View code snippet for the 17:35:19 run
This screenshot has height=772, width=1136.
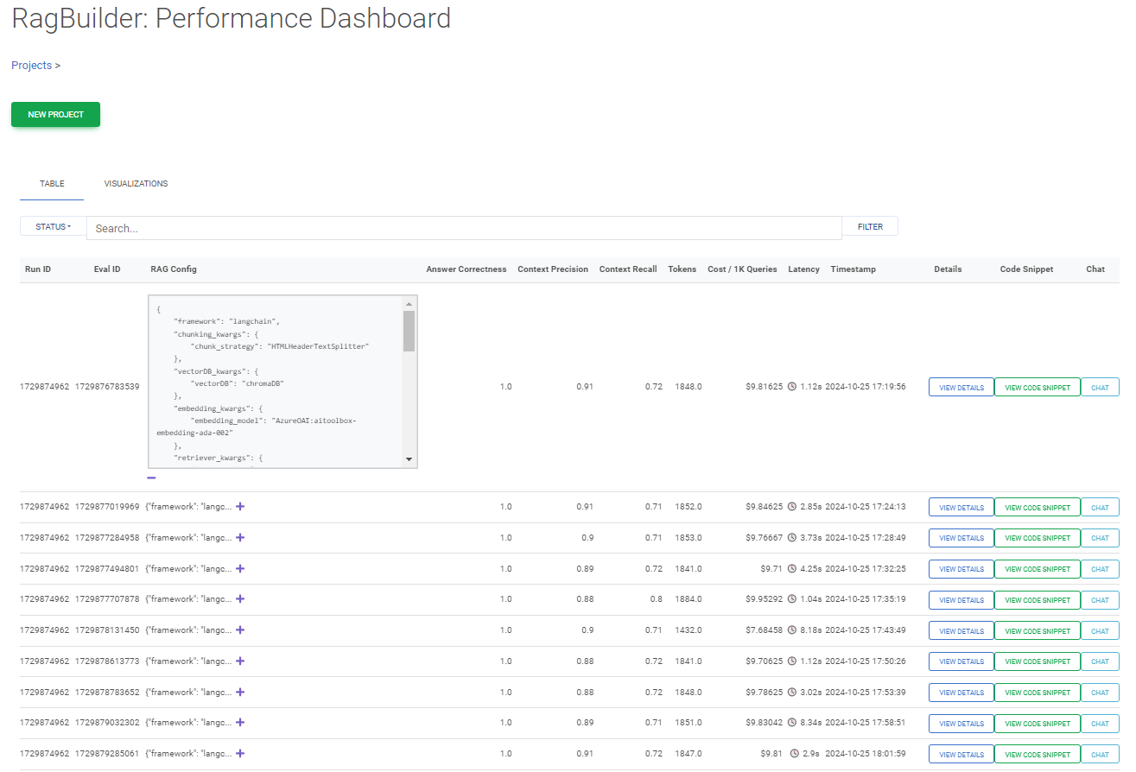1037,600
